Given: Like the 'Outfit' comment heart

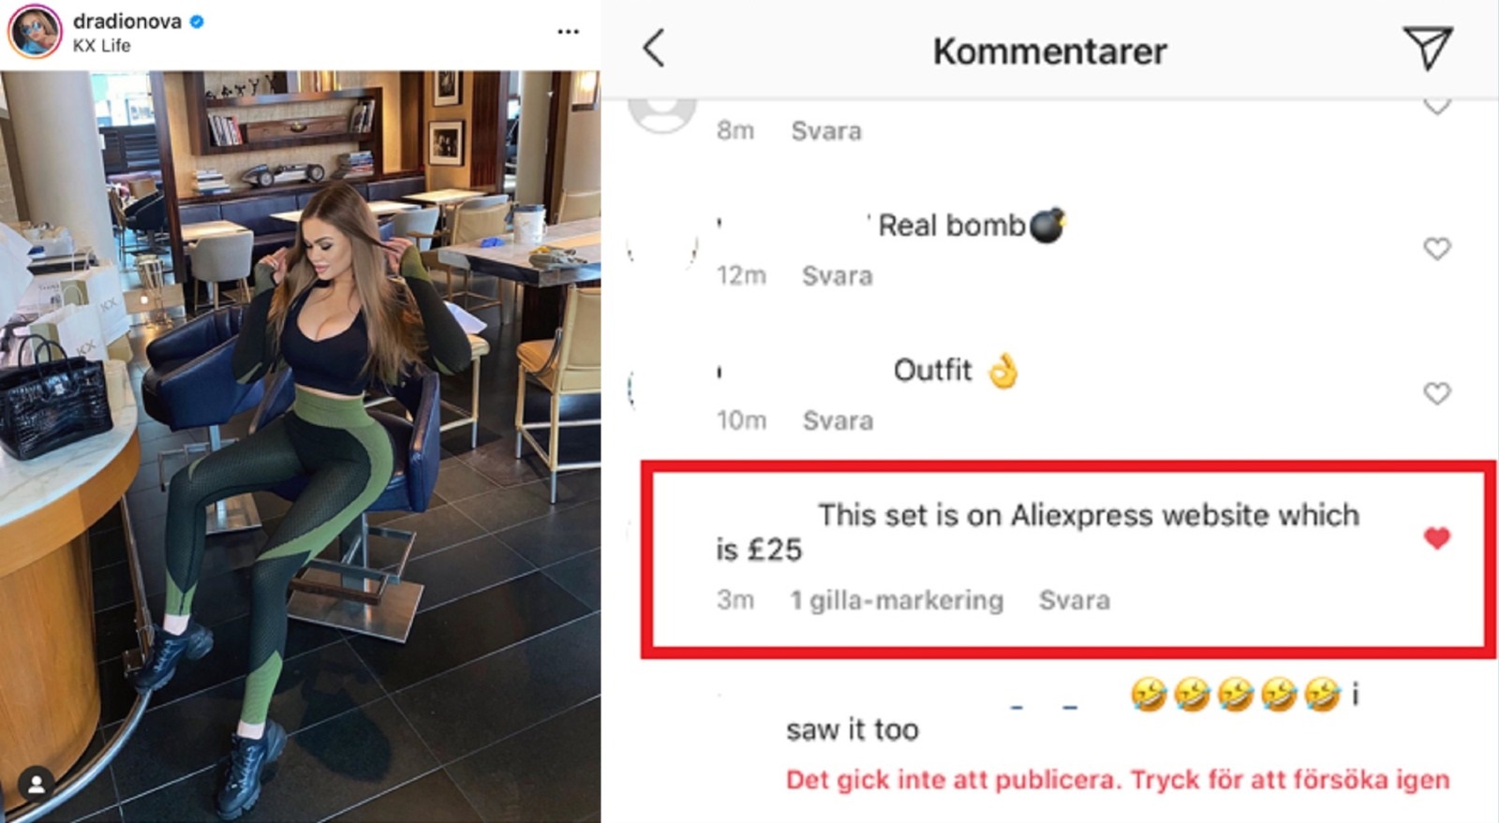Looking at the screenshot, I should (1436, 393).
